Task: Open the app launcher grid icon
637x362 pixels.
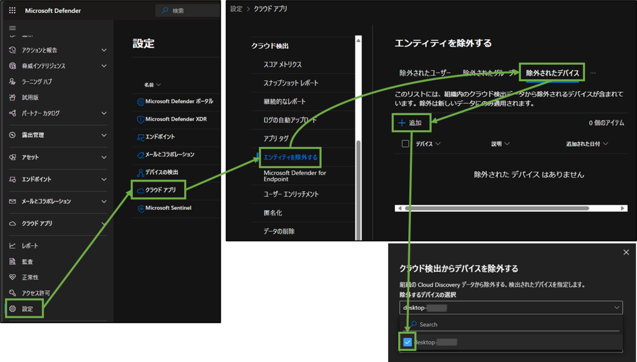Action: pyautogui.click(x=13, y=11)
